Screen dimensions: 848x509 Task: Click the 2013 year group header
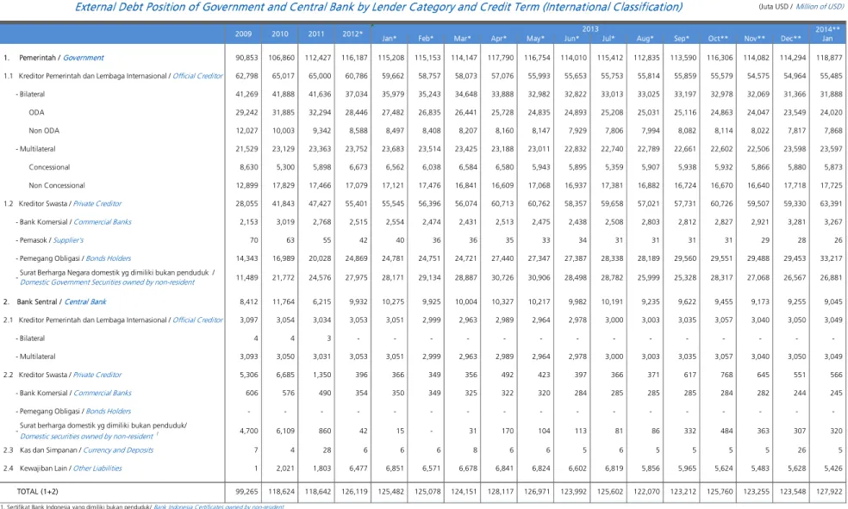pyautogui.click(x=590, y=28)
